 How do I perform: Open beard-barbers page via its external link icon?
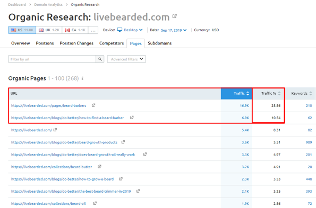tap(93, 105)
